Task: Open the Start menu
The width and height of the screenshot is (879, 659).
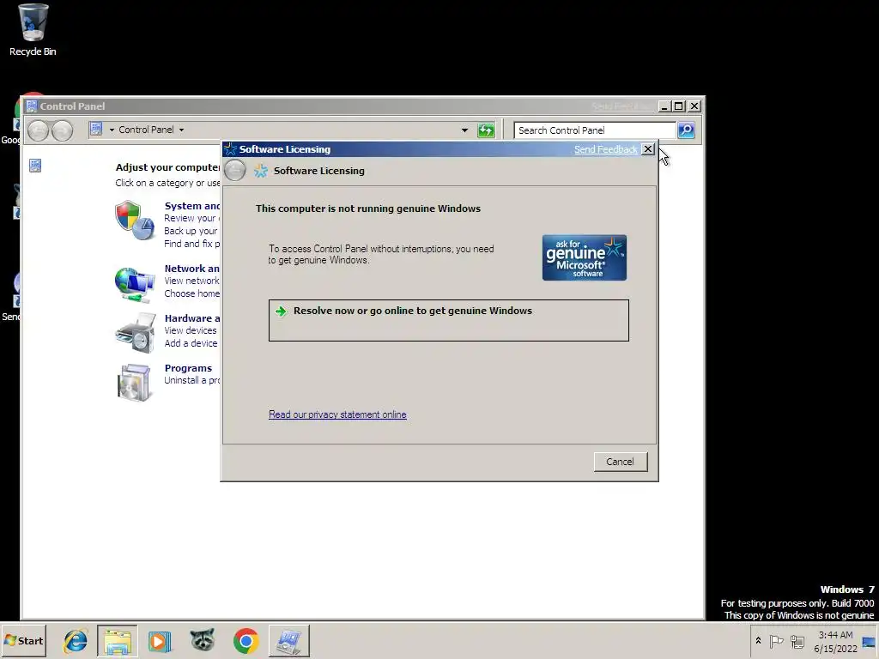Action: [23, 640]
